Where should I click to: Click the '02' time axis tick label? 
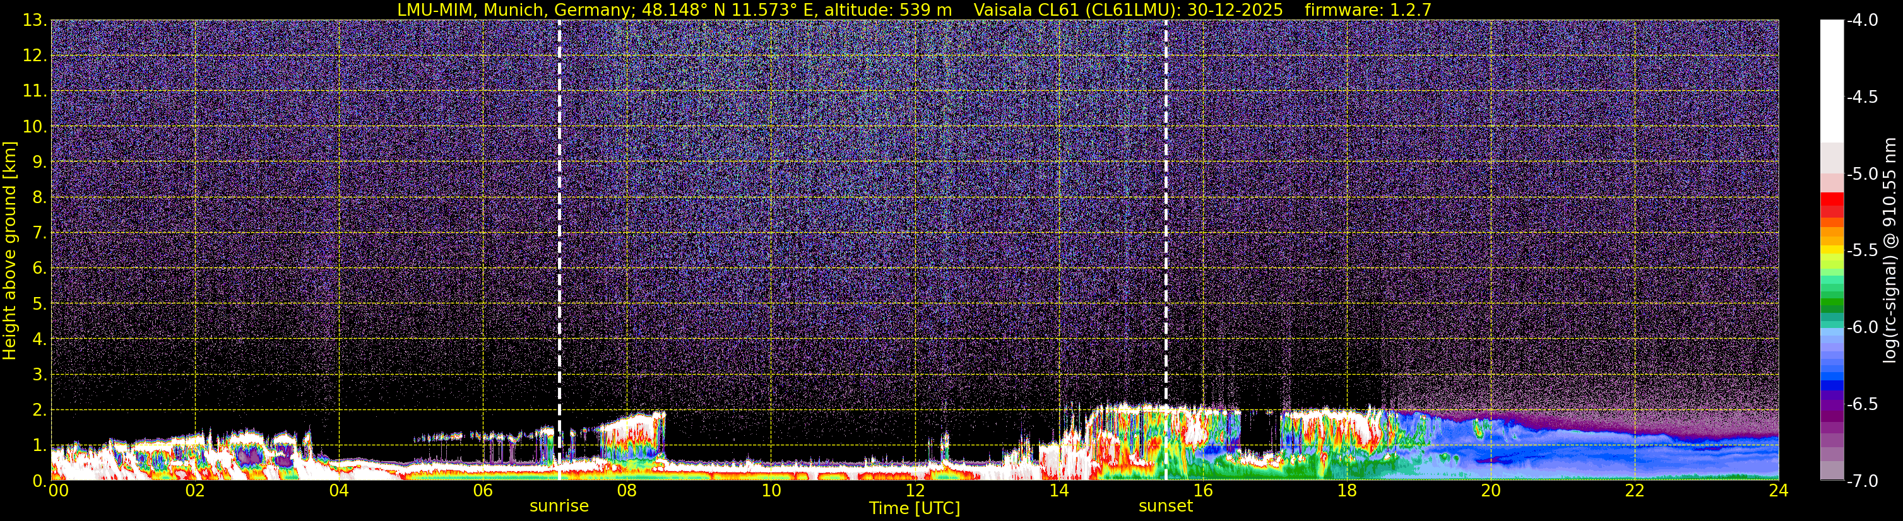pyautogui.click(x=195, y=491)
